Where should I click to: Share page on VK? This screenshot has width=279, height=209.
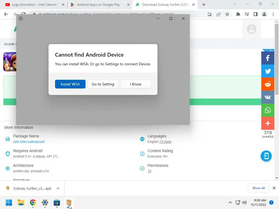pos(268,97)
